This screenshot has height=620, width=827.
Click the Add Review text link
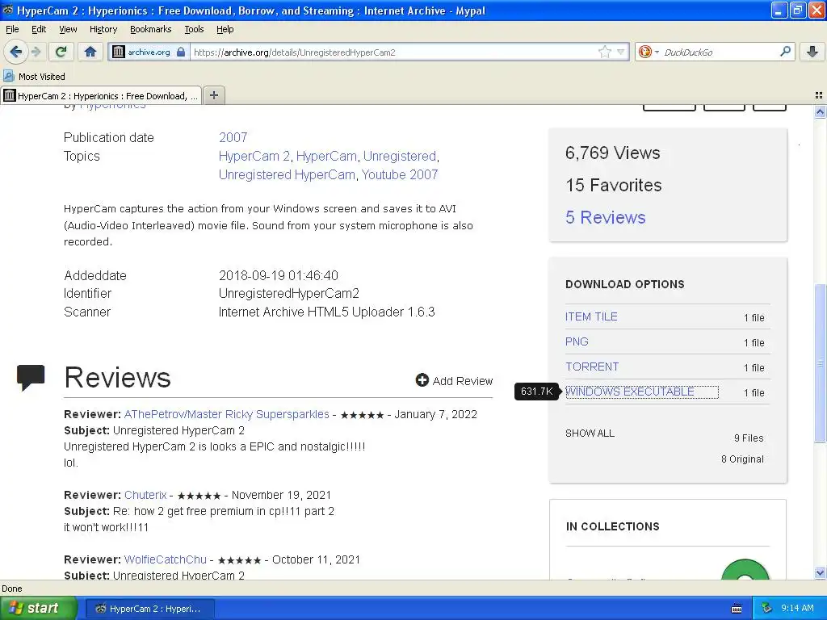pyautogui.click(x=463, y=381)
